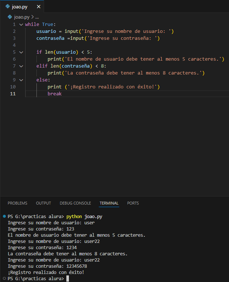The image size is (229, 282).
Task: Click the Python file icon in joao.py tab
Action: click(x=8, y=7)
